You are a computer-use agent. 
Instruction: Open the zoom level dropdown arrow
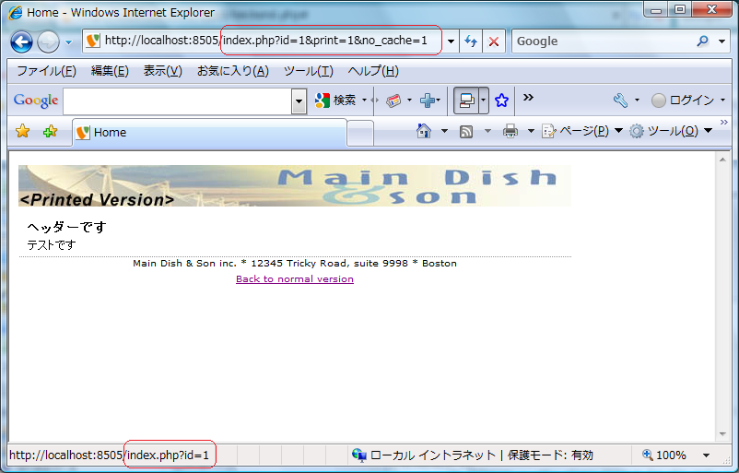click(706, 455)
